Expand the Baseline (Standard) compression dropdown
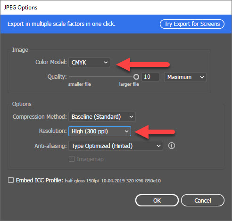 point(102,117)
